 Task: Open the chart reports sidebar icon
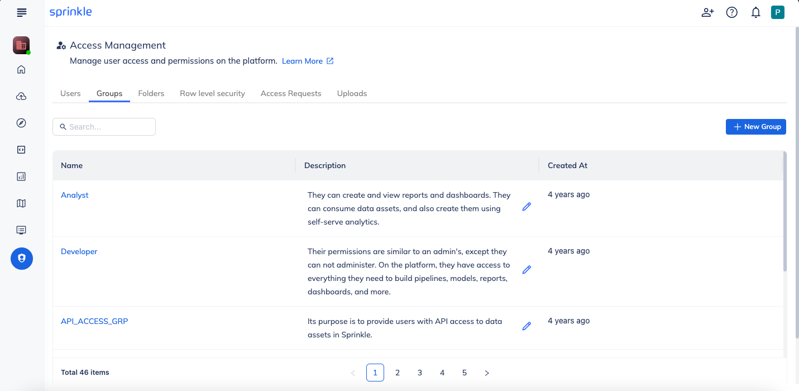tap(21, 177)
